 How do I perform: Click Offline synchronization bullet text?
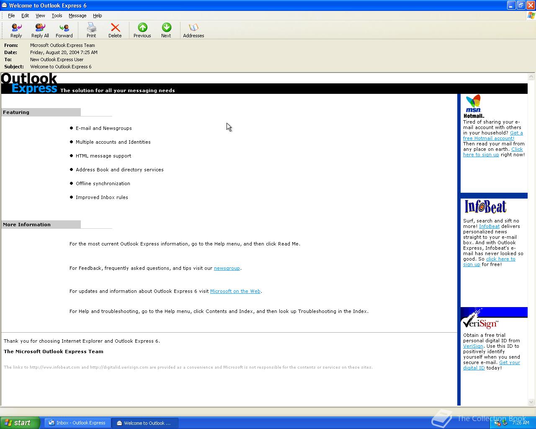click(x=103, y=183)
